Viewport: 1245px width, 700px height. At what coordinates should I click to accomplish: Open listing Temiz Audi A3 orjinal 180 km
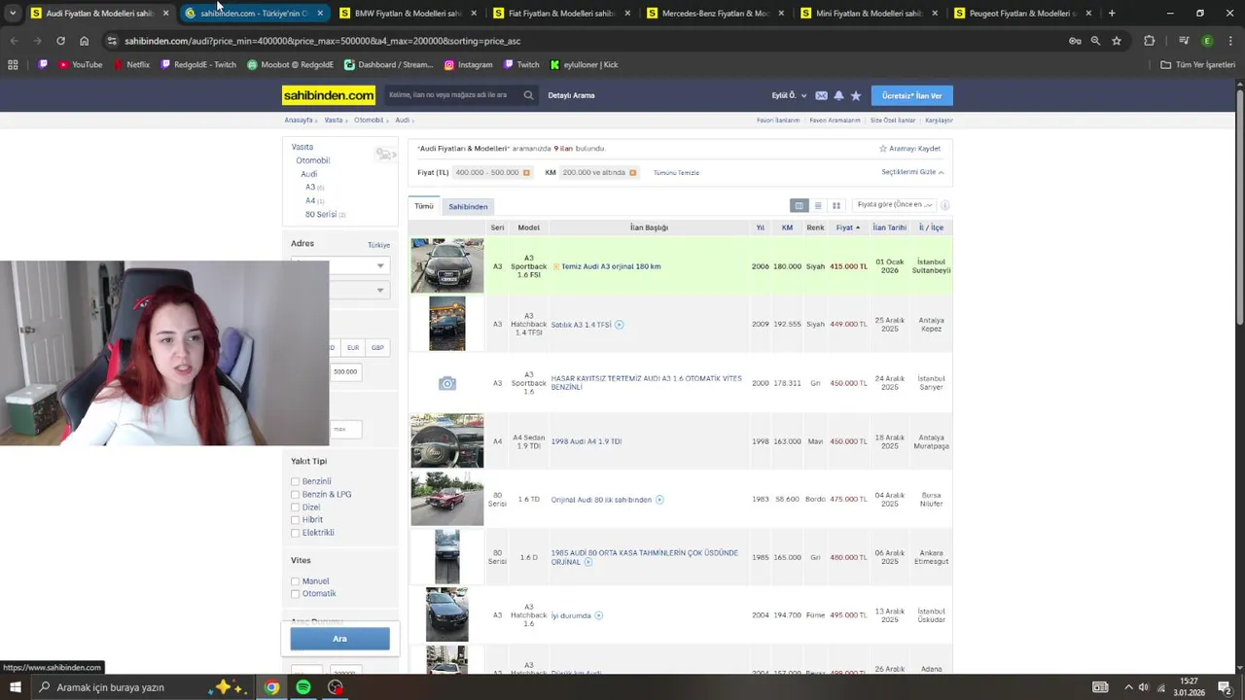[611, 266]
